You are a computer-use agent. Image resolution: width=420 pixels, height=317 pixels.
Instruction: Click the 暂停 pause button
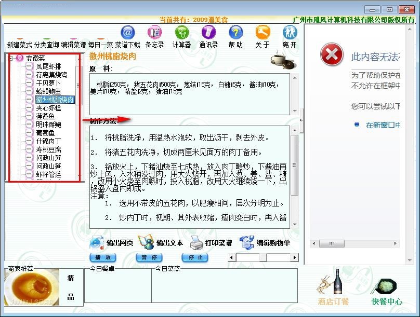pos(149,257)
